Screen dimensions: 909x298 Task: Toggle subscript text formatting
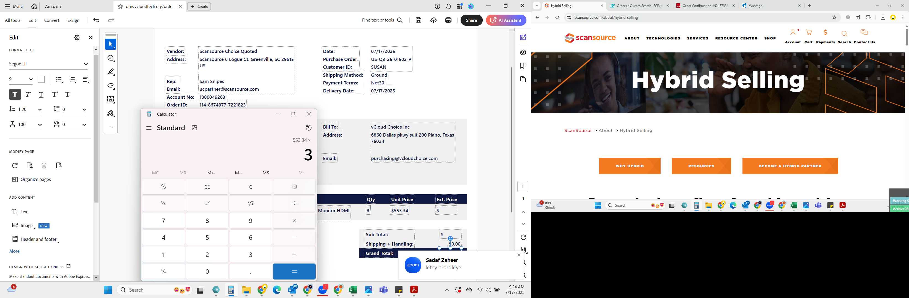tap(68, 94)
